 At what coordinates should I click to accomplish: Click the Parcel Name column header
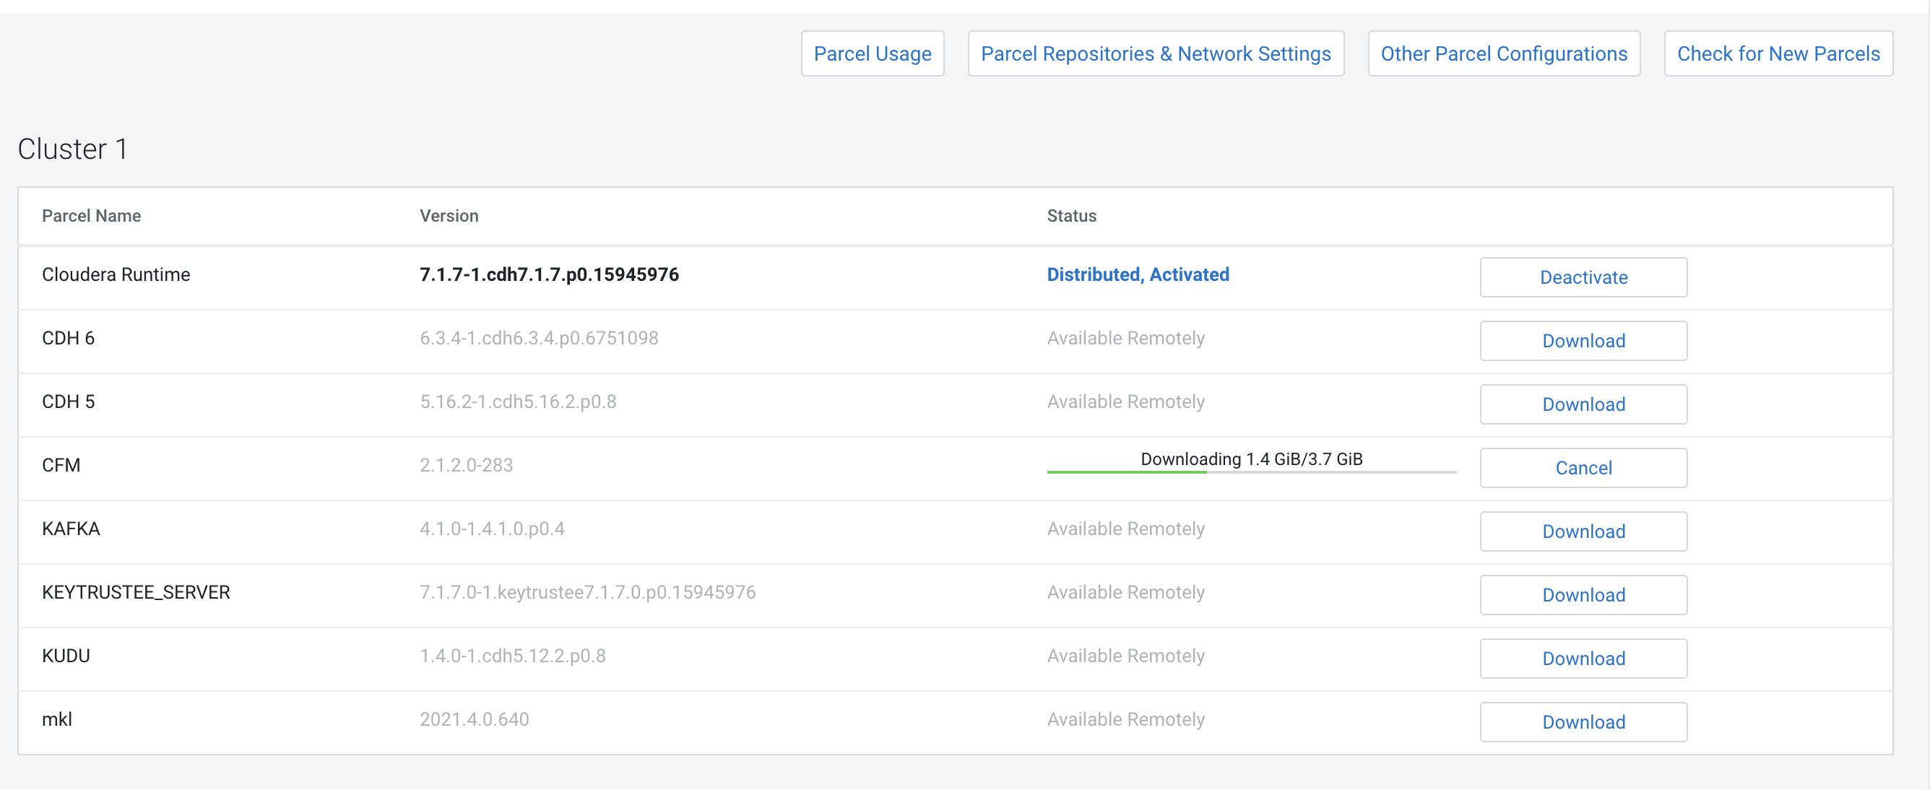[92, 217]
